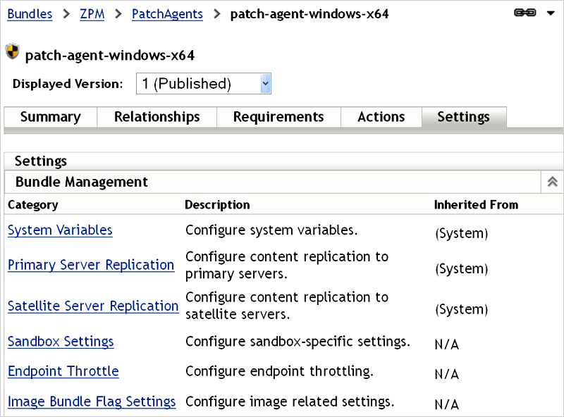
Task: Go to ZPM breadcrumb folder
Action: (92, 14)
